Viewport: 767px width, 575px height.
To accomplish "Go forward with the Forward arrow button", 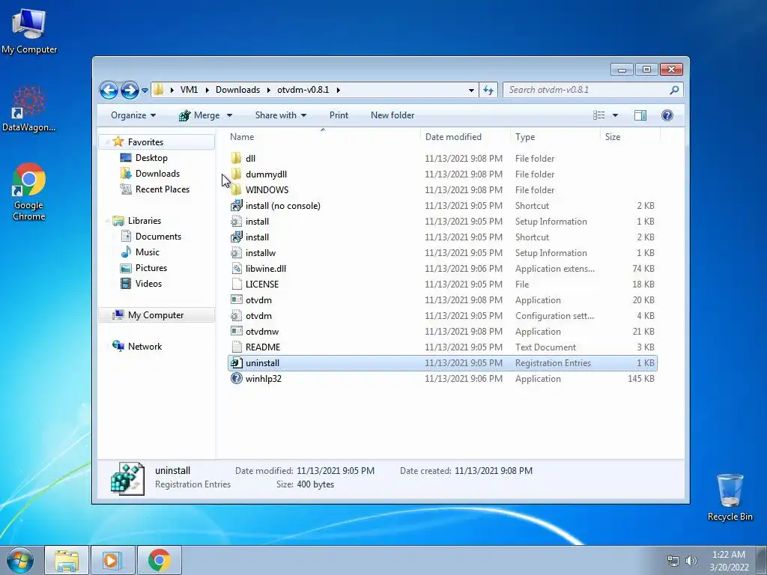I will [x=130, y=90].
